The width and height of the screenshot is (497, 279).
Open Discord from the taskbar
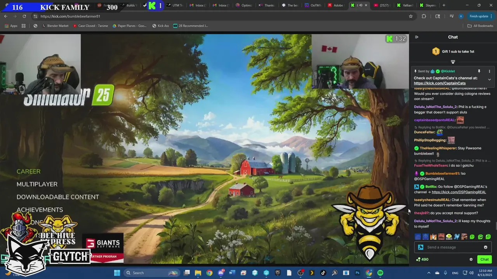tap(221, 273)
